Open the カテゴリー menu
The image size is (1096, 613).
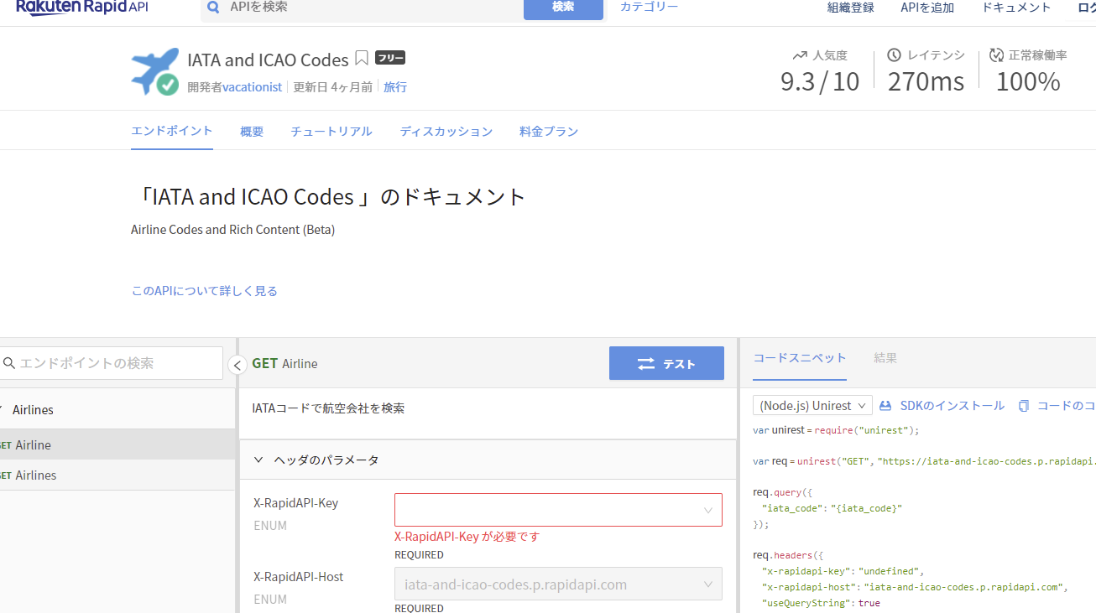tap(649, 7)
